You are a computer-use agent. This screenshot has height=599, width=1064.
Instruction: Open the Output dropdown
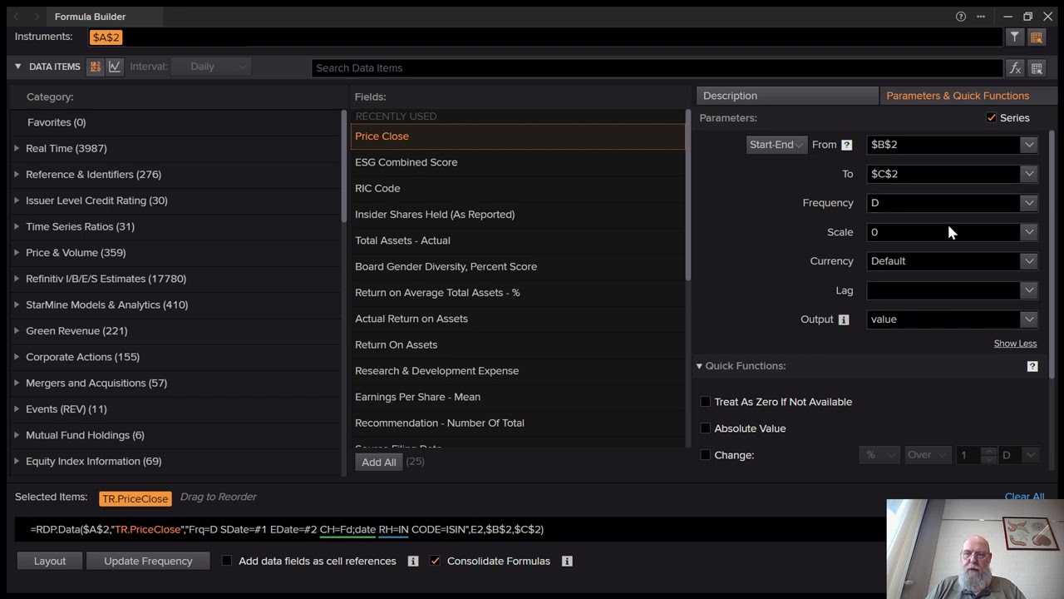click(1029, 319)
